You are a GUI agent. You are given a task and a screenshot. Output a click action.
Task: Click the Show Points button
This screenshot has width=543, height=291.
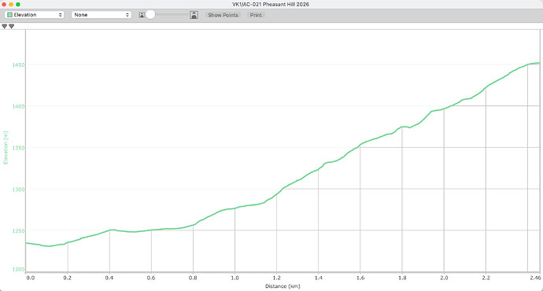click(x=223, y=15)
